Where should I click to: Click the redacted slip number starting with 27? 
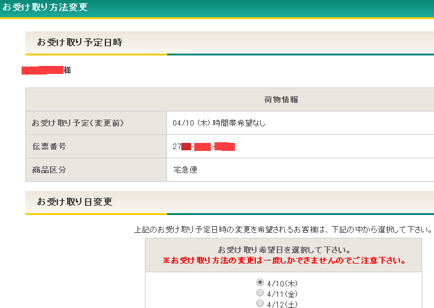click(x=204, y=147)
